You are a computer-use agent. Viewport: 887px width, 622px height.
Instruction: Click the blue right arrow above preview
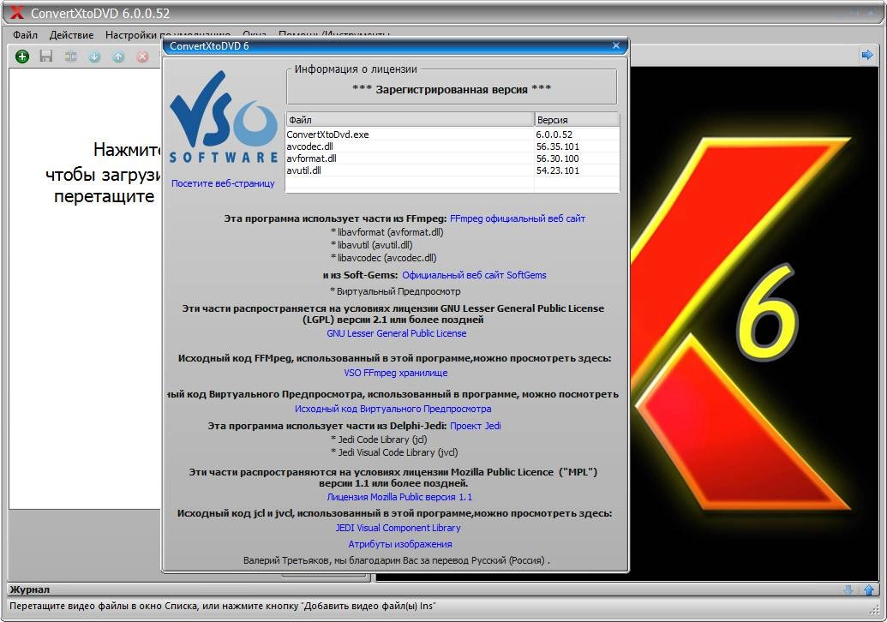click(866, 55)
